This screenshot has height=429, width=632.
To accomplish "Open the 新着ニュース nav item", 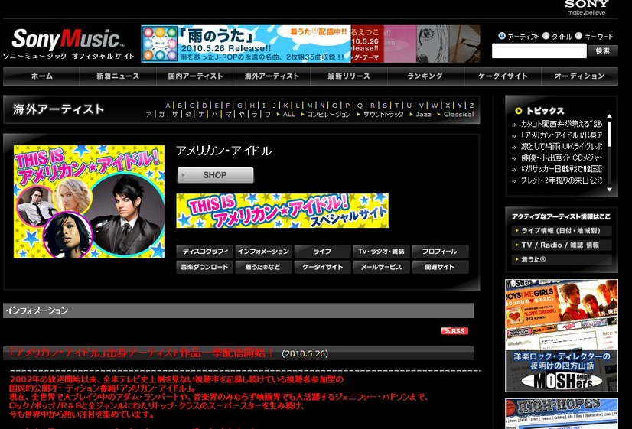I will (118, 76).
